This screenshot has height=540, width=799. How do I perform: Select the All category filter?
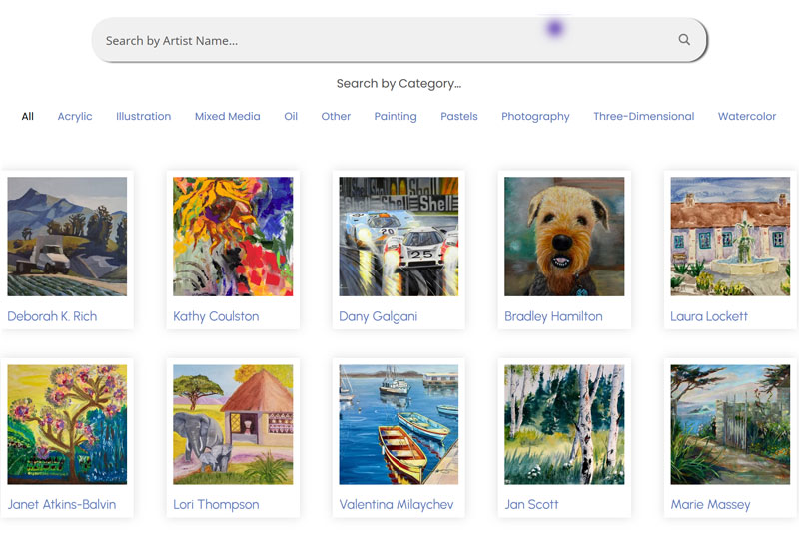28,116
